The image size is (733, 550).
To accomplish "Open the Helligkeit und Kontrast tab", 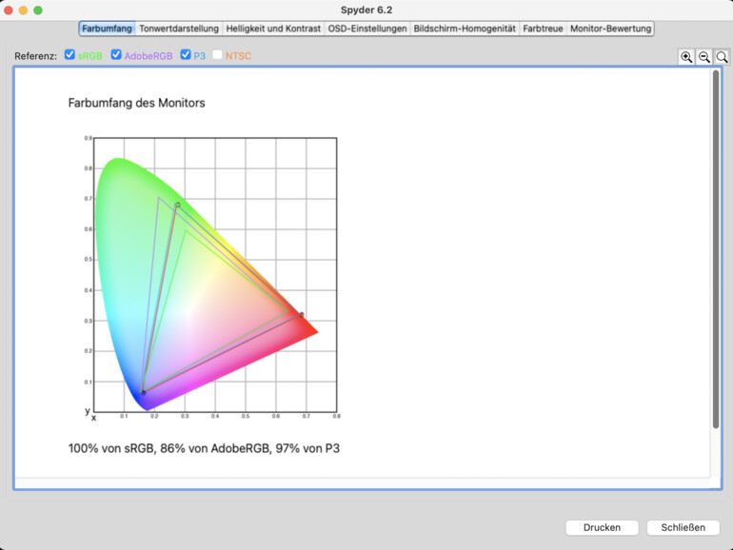I will click(x=273, y=29).
